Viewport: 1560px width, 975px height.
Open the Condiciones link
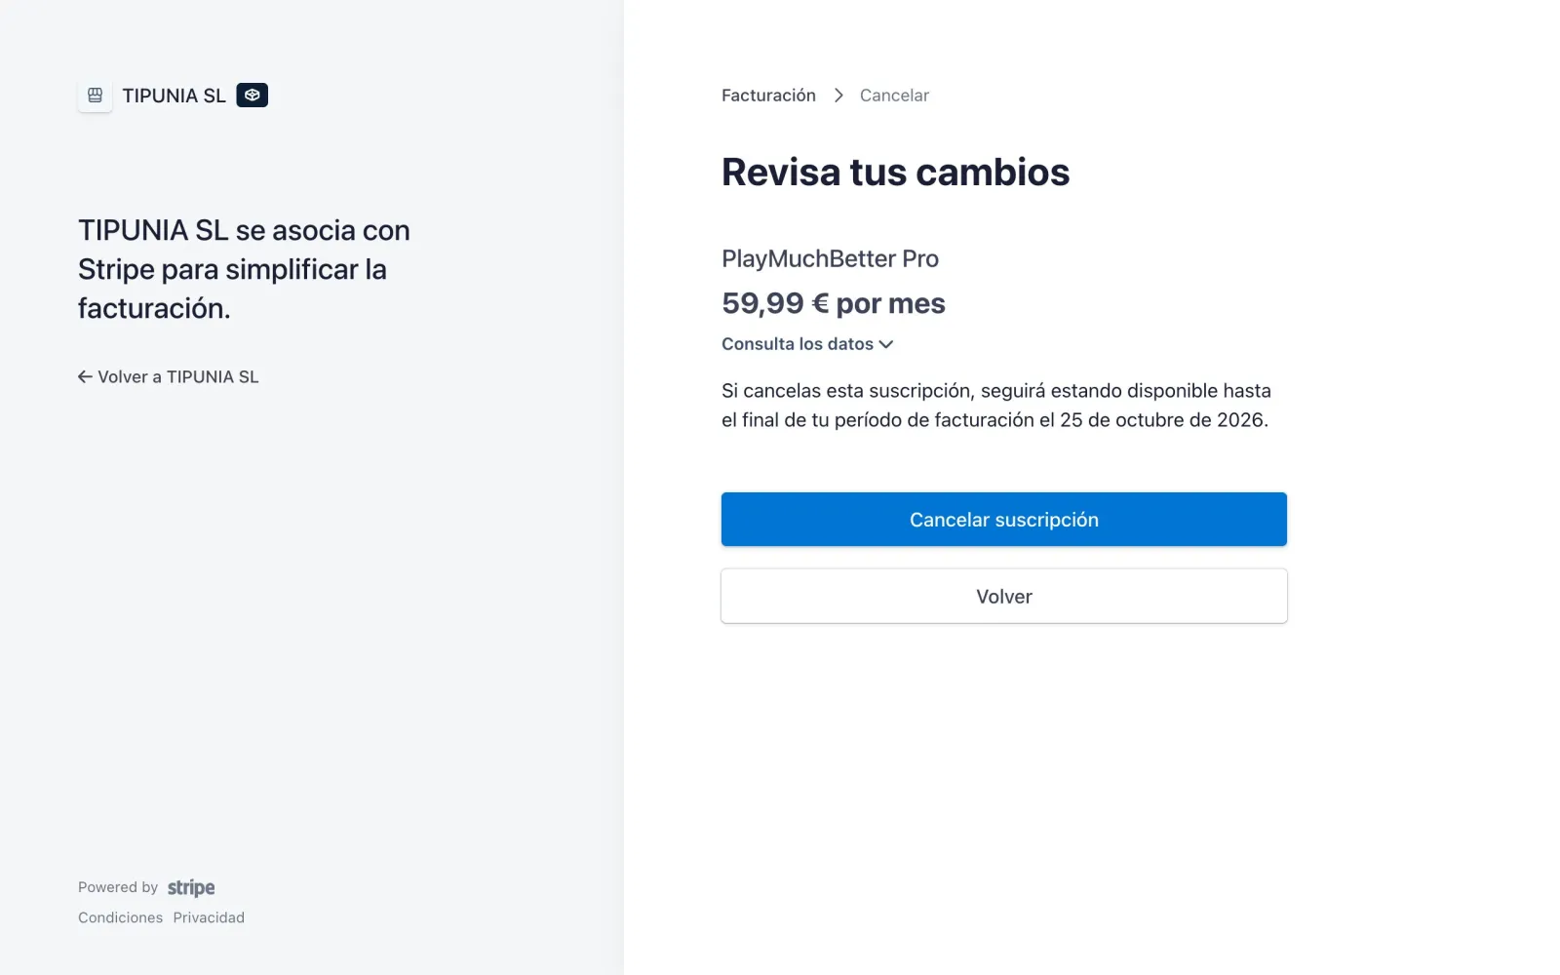click(121, 917)
